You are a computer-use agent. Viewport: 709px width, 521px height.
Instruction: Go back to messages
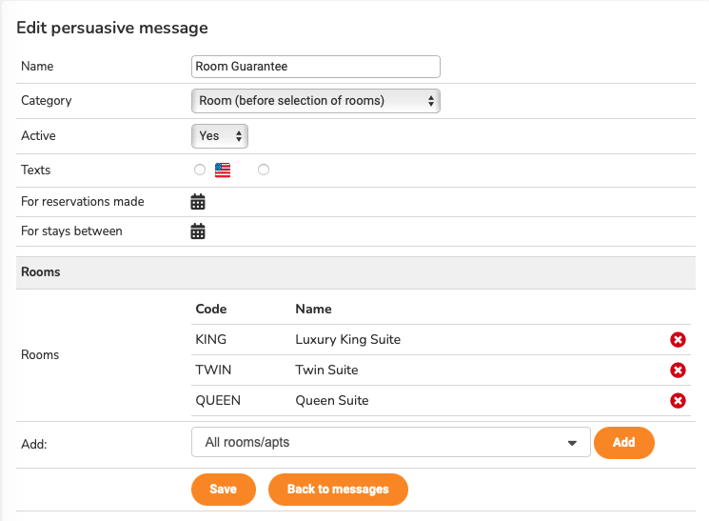click(x=338, y=489)
